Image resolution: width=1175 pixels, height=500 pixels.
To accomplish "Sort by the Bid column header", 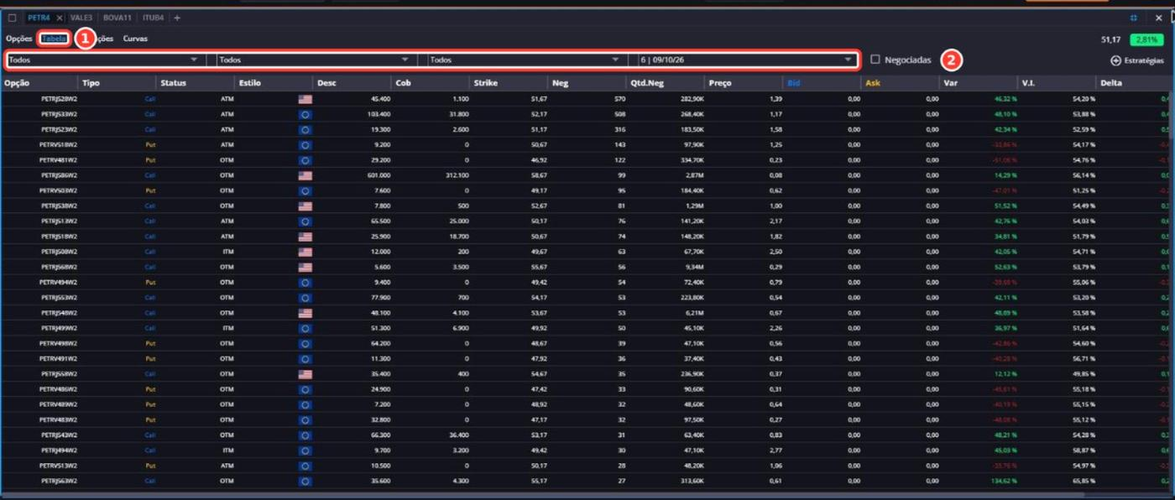I will tap(793, 83).
